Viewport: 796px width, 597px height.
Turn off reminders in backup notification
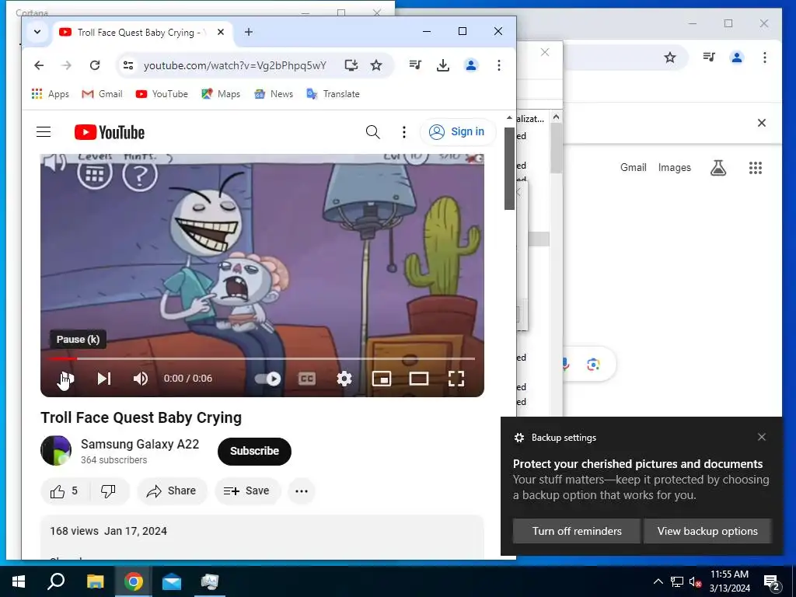[x=577, y=531]
